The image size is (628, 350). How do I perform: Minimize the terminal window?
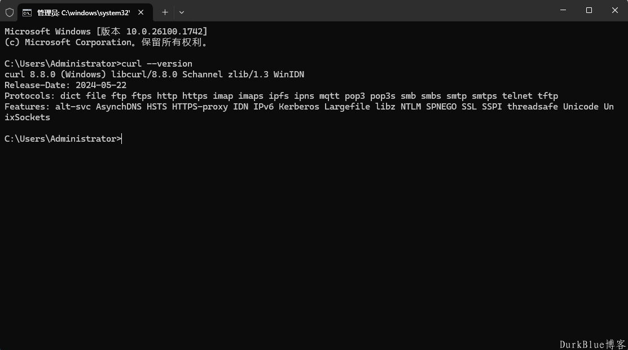pos(563,10)
